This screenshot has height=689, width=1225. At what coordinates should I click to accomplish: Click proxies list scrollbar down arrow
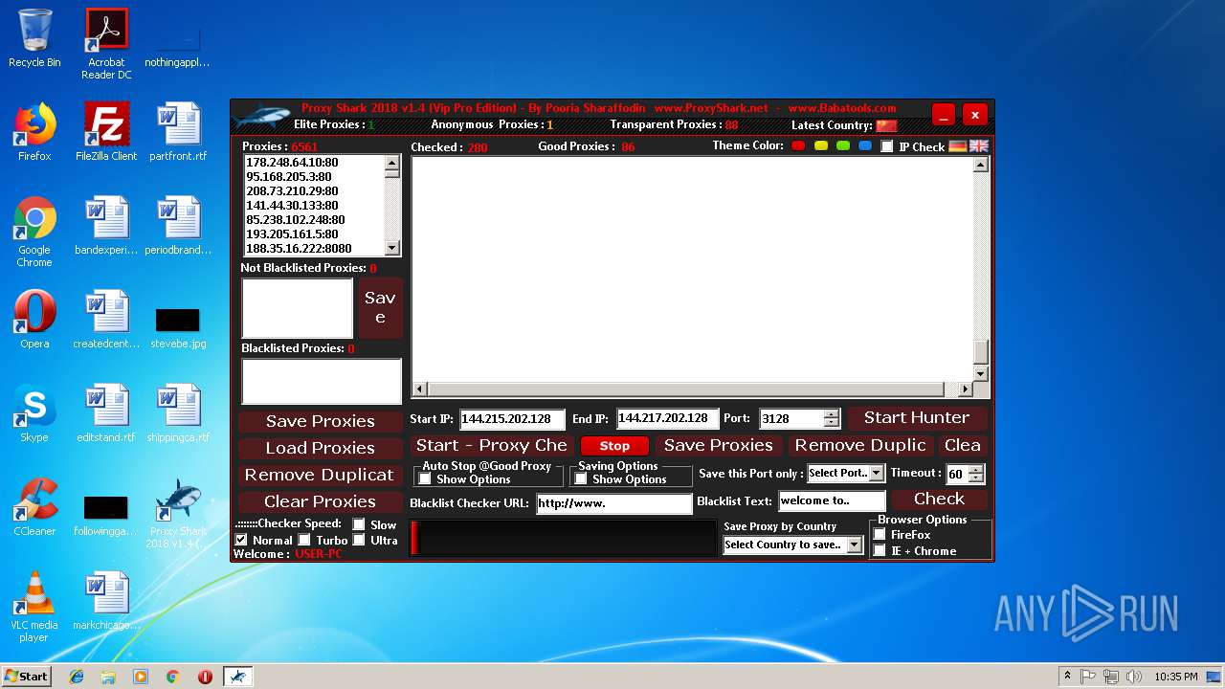click(392, 248)
